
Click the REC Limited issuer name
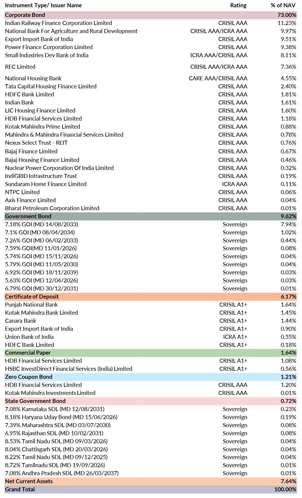[20, 67]
